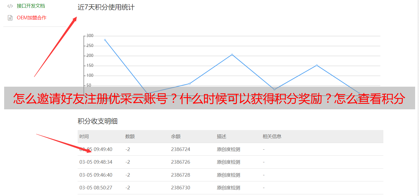
Task: Select the timestamp 03-05 08:50:27
Action: pos(96,188)
